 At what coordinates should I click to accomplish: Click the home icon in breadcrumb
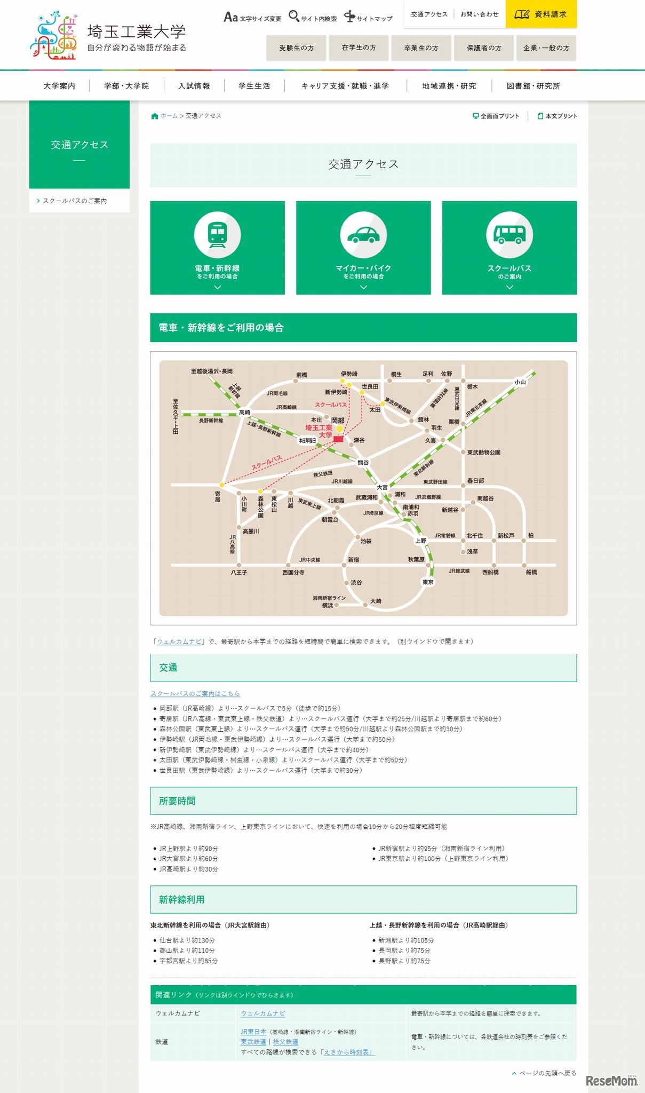pos(155,116)
